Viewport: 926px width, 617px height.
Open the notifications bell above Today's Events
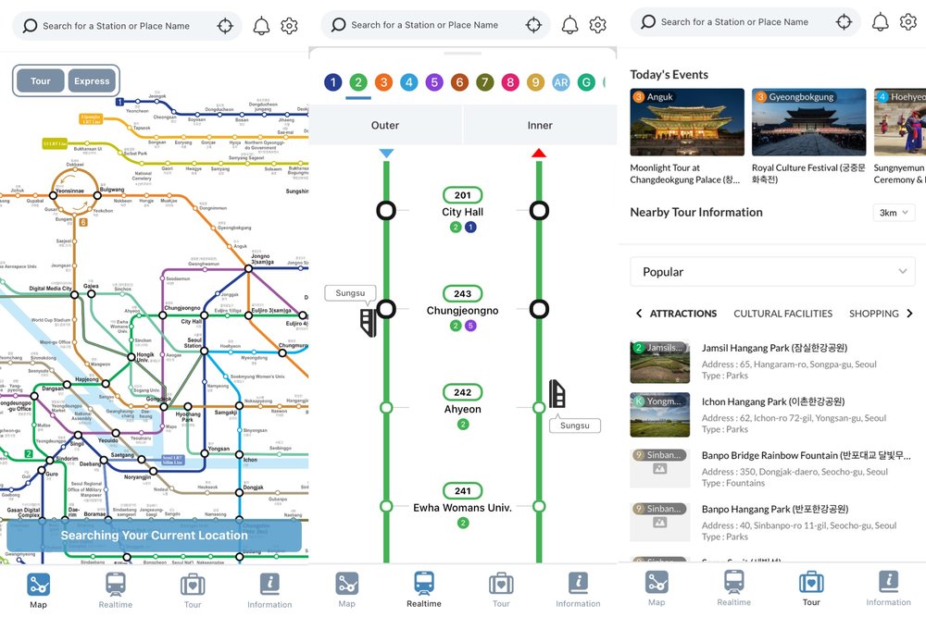[880, 22]
